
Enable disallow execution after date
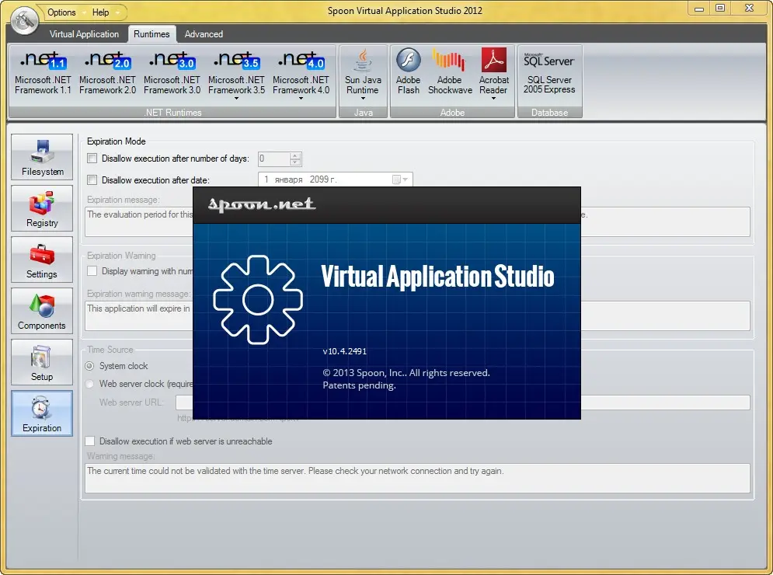pos(92,180)
